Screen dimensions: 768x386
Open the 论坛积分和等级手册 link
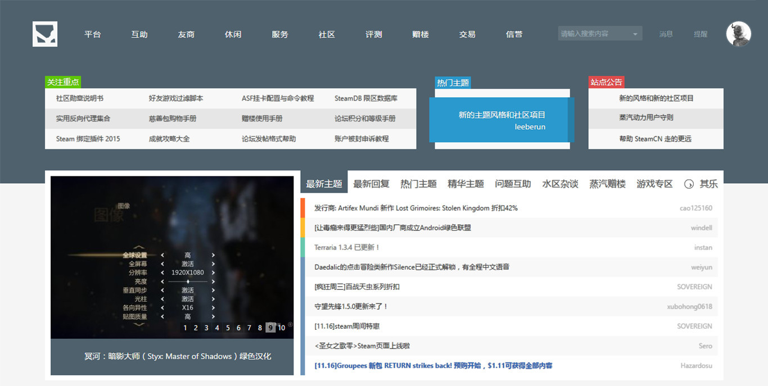point(365,119)
